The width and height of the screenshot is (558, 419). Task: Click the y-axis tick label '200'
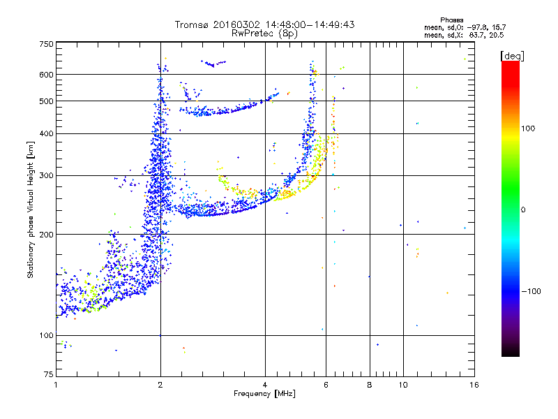(x=46, y=235)
